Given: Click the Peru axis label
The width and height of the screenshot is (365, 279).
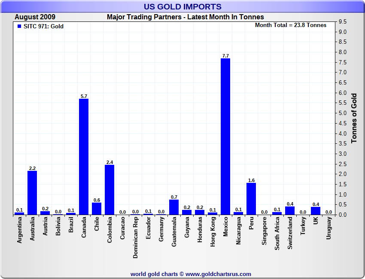Looking at the screenshot, I should [x=251, y=223].
